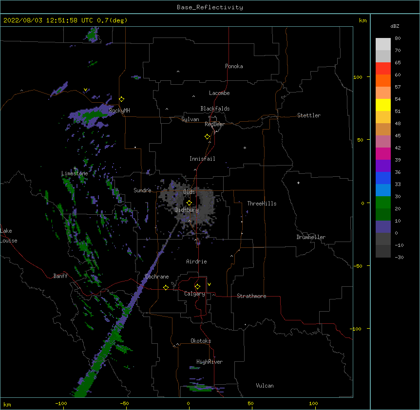Screen dimensions: 420x410
Task: Click the -30 value in the dBZ legend
Action: pyautogui.click(x=399, y=257)
